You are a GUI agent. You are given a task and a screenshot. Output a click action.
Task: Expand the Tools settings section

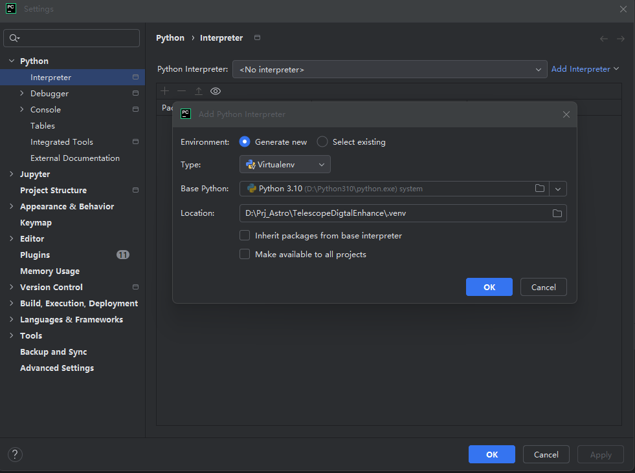[12, 335]
